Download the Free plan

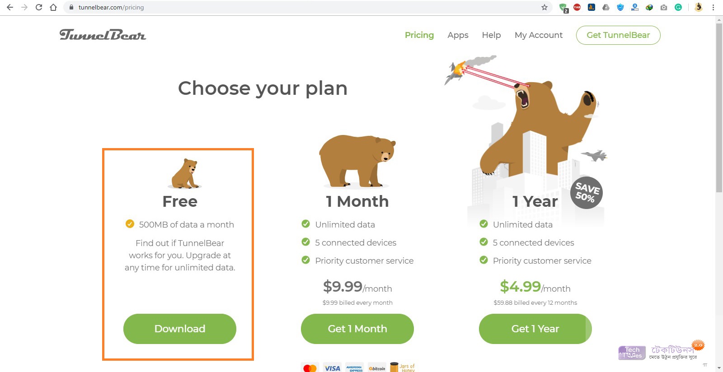point(180,329)
